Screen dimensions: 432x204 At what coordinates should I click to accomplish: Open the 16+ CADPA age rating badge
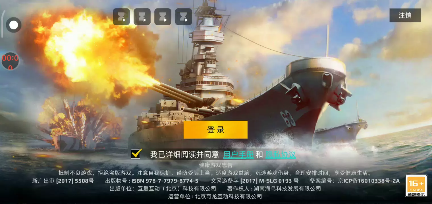[x=416, y=186]
